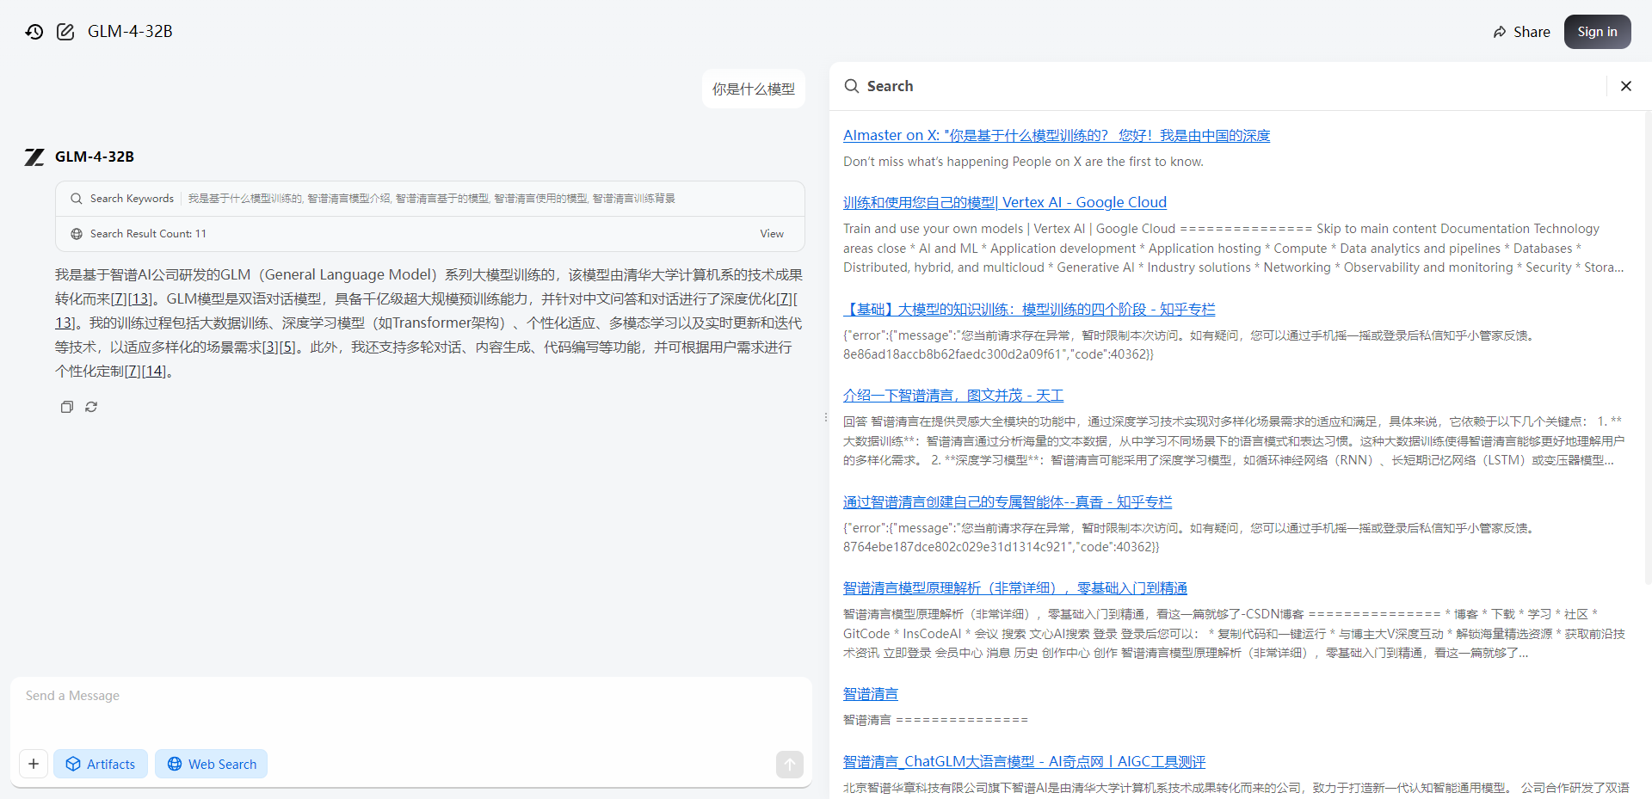Open the 通过智谱清言创建自己的专属智能体 result
Viewport: 1652px width, 799px height.
1008,502
